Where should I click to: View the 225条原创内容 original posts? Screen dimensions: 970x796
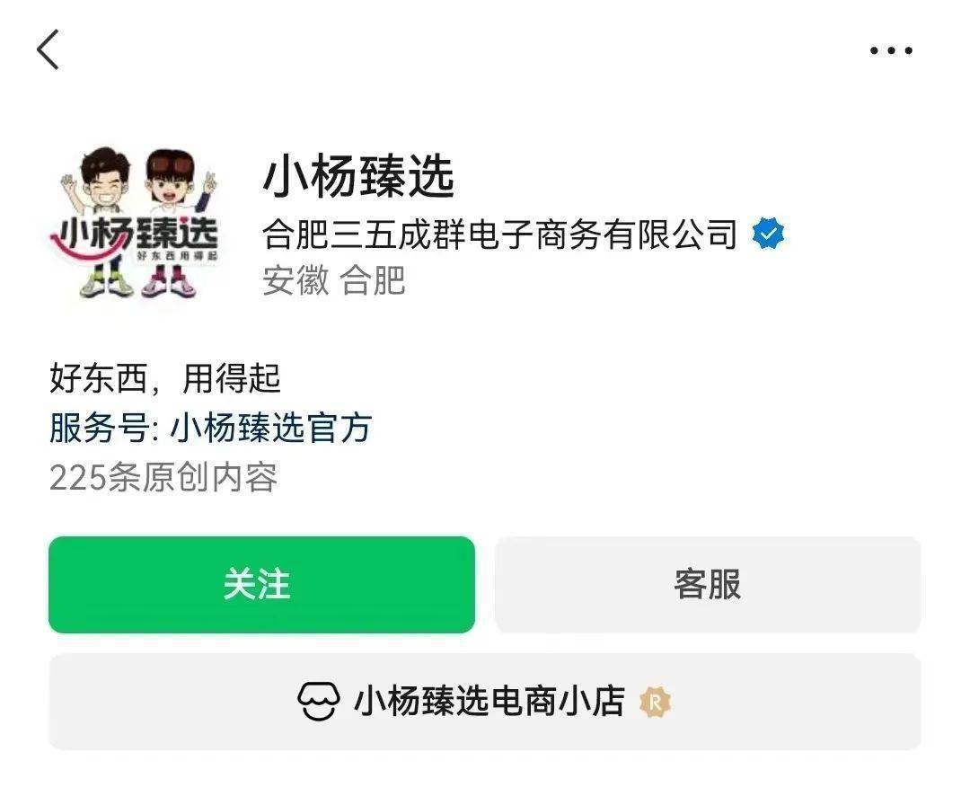coord(163,478)
